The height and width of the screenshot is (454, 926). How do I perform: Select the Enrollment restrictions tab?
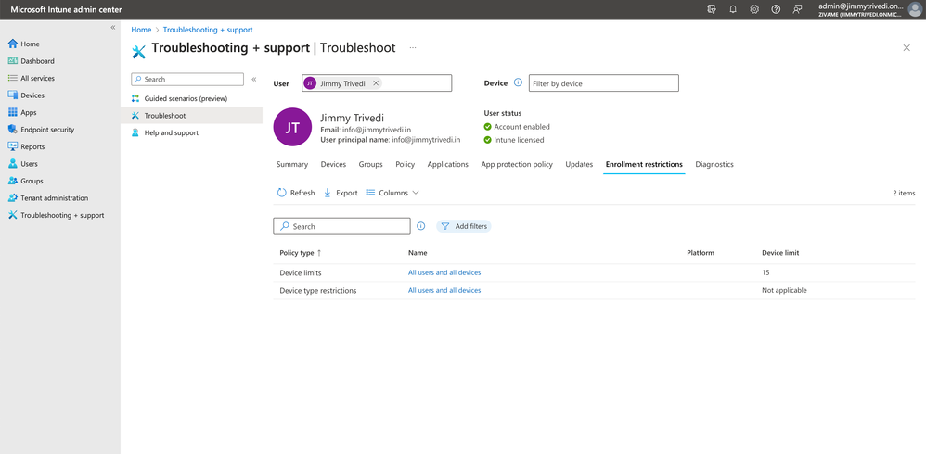click(644, 165)
